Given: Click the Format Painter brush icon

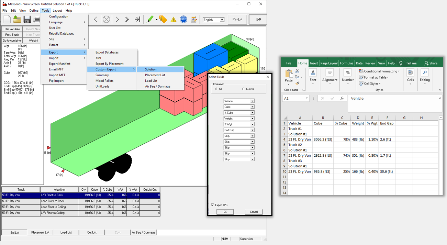Looking at the screenshot, I should pos(297,83).
